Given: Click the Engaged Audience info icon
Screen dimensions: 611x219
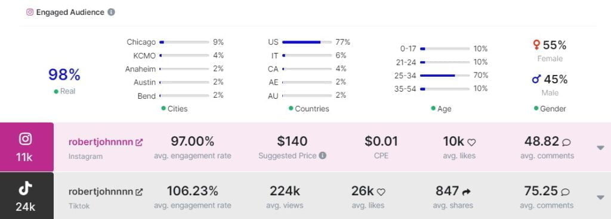Looking at the screenshot, I should 111,12.
